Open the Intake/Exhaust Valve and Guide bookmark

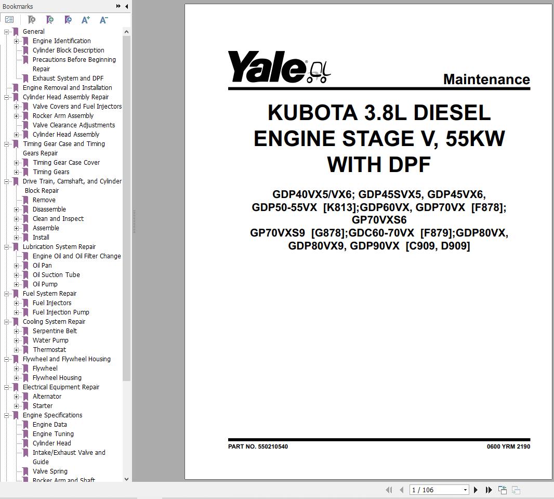pos(69,457)
